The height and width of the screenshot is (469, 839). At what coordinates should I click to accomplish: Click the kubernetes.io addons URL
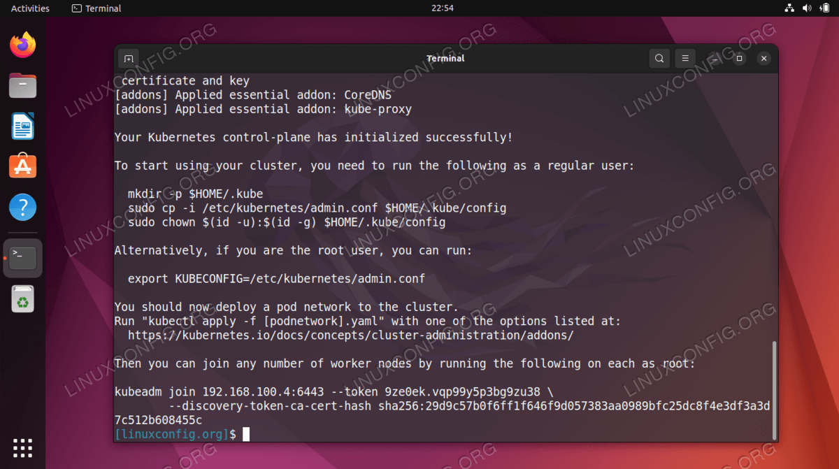click(350, 335)
